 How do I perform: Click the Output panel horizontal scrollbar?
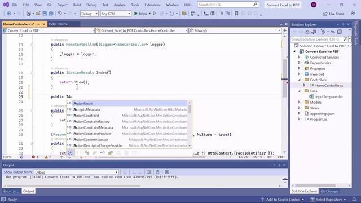tap(73, 186)
